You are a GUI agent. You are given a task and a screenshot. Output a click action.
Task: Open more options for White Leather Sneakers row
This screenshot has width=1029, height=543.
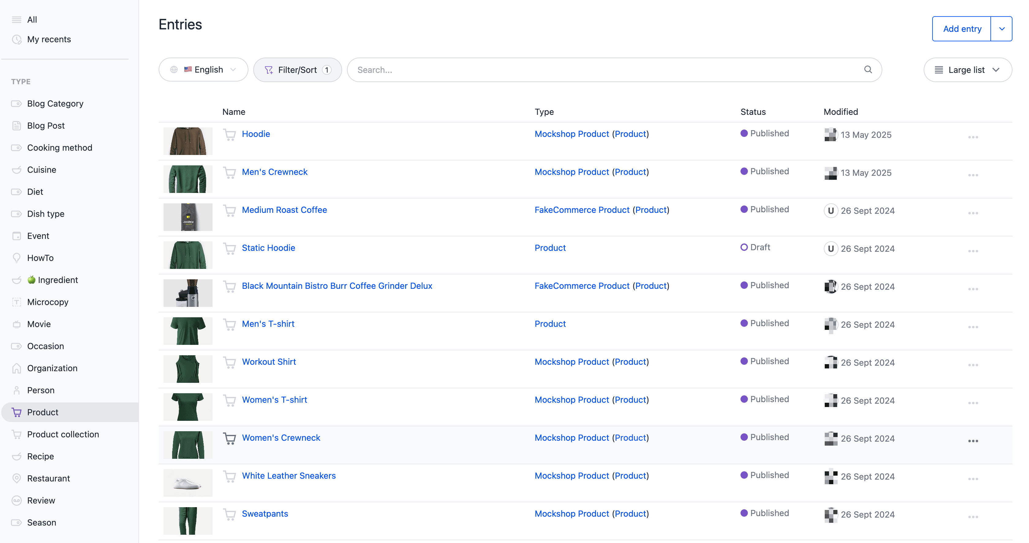(973, 479)
